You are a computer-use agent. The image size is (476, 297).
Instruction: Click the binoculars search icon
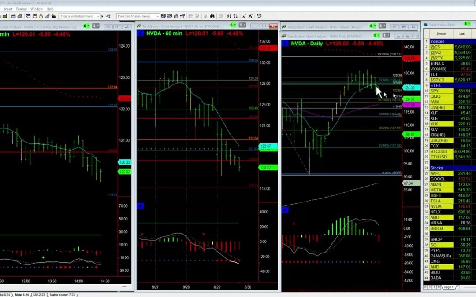tap(212, 16)
